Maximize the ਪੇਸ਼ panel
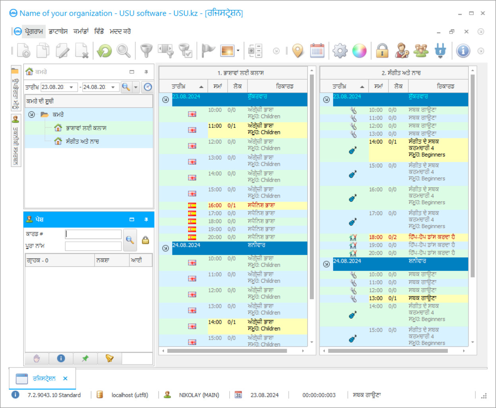This screenshot has height=408, width=496. [x=132, y=220]
